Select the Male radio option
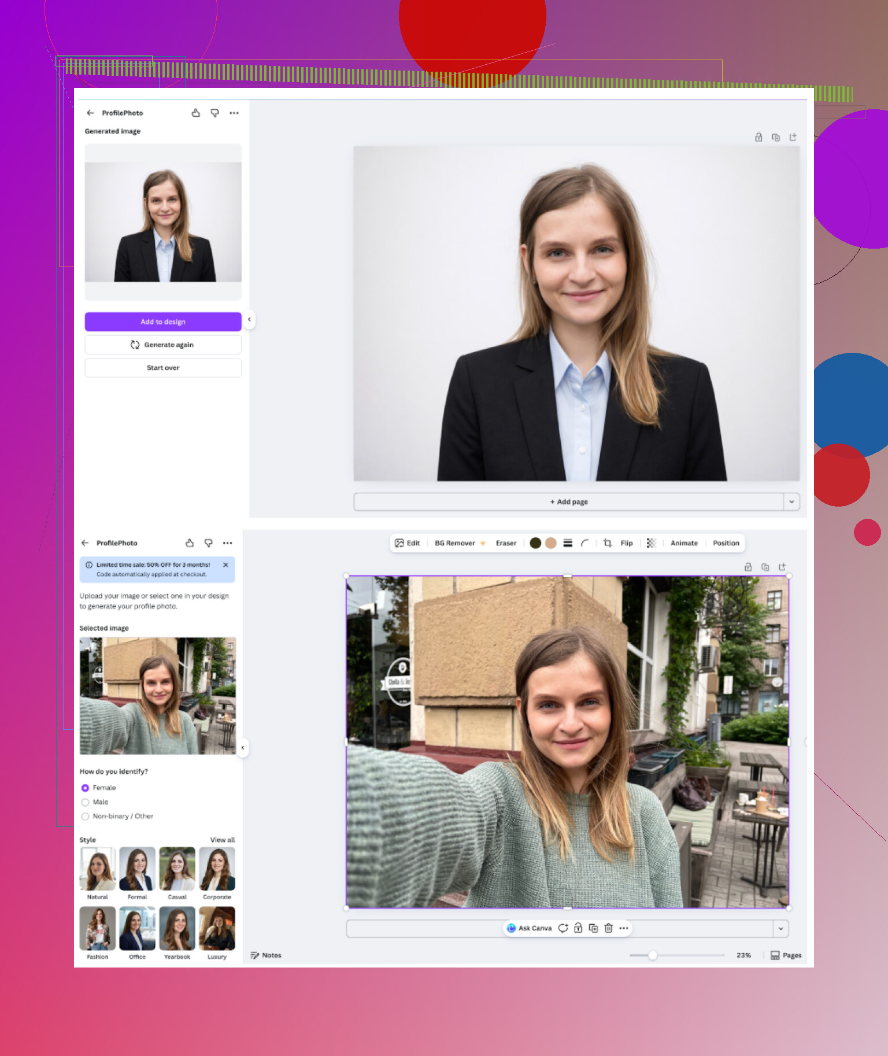The width and height of the screenshot is (888, 1056). click(86, 802)
